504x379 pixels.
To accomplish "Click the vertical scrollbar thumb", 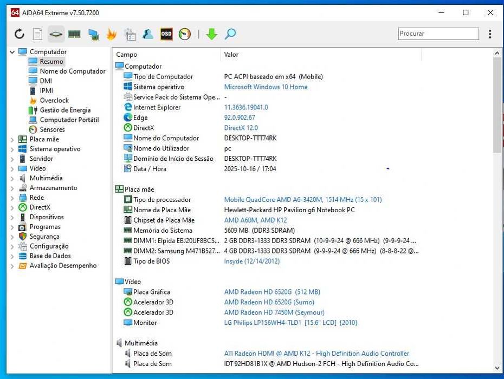I will (497, 106).
